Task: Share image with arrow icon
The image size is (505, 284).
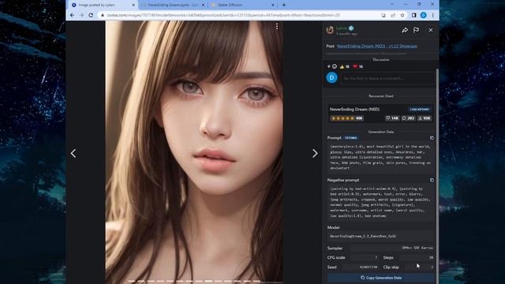Action: pyautogui.click(x=405, y=30)
